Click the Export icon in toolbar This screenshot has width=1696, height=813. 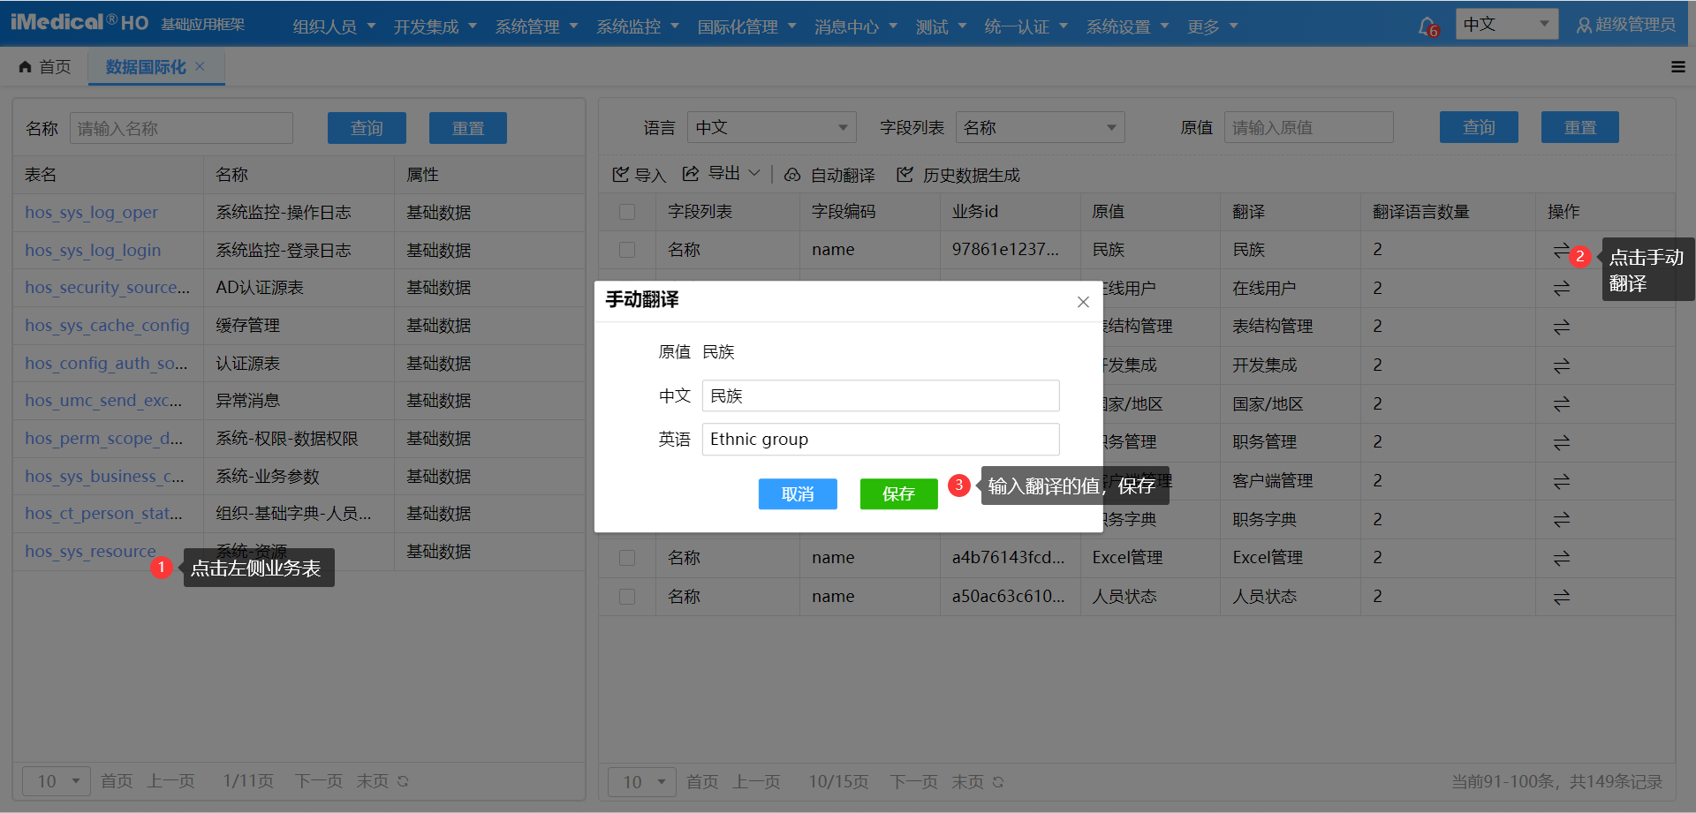point(691,174)
